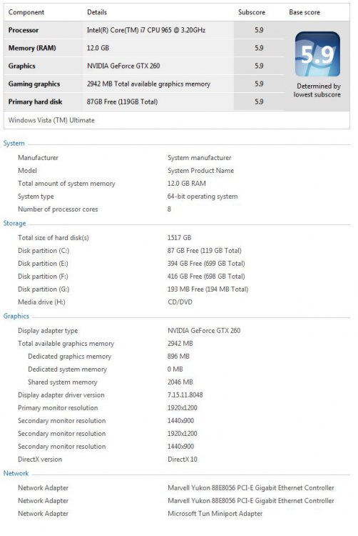Click the Details column header
Screen dimensions: 358x536
(x=97, y=12)
